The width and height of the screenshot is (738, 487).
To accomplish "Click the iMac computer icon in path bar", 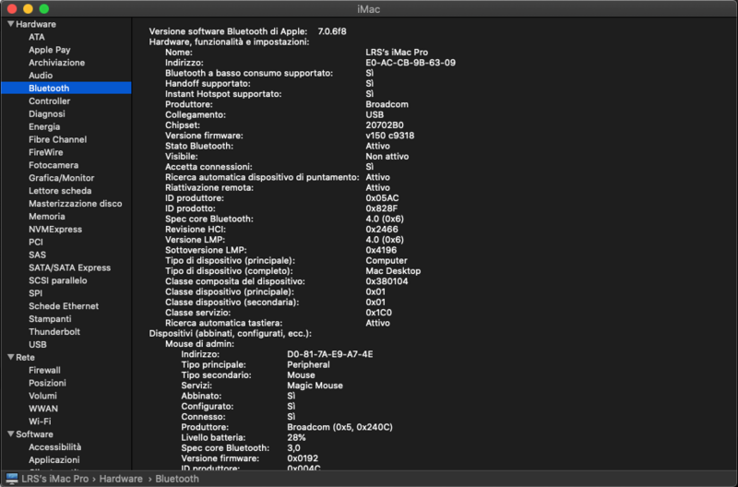I will pyautogui.click(x=12, y=479).
